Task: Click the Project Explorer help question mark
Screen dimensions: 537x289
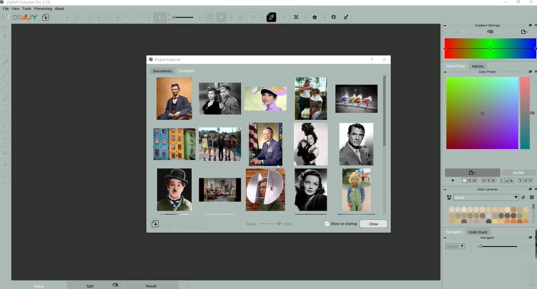Action: 371,59
